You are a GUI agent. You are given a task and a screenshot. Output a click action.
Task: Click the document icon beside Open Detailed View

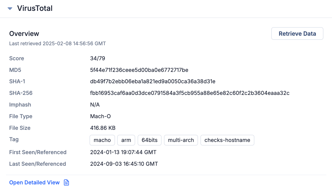click(x=66, y=182)
